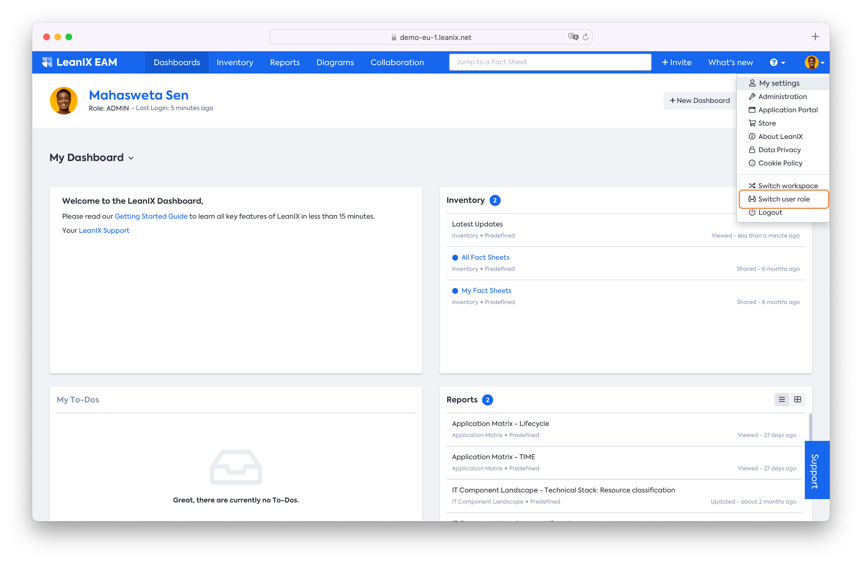Switch Reports panel to grid view
This screenshot has width=862, height=563.
pyautogui.click(x=797, y=399)
